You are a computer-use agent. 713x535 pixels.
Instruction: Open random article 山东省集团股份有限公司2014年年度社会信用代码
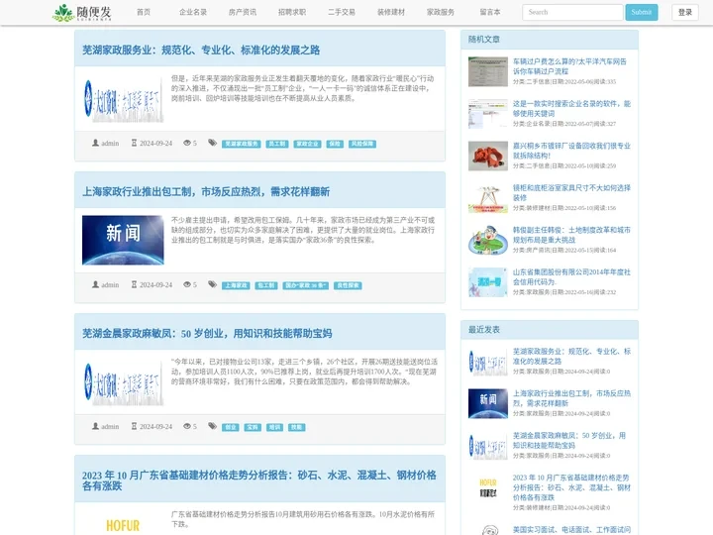[x=571, y=276]
